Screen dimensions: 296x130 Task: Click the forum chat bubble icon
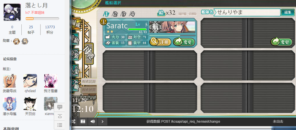coord(60,107)
